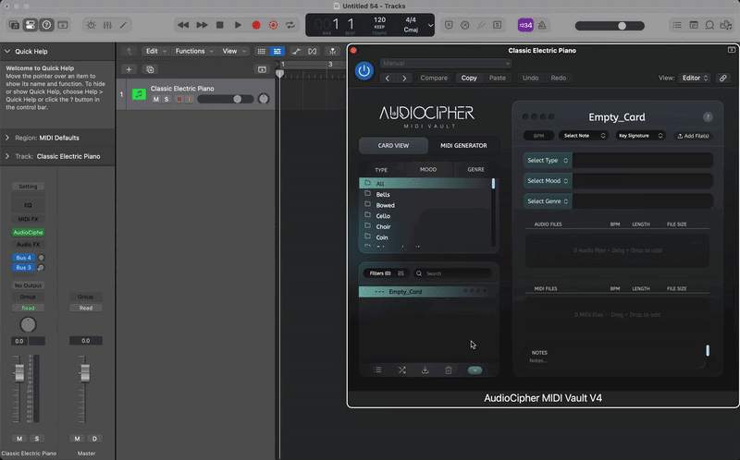Toggle the Flex mode icon
The image size is (740, 460).
(313, 51)
